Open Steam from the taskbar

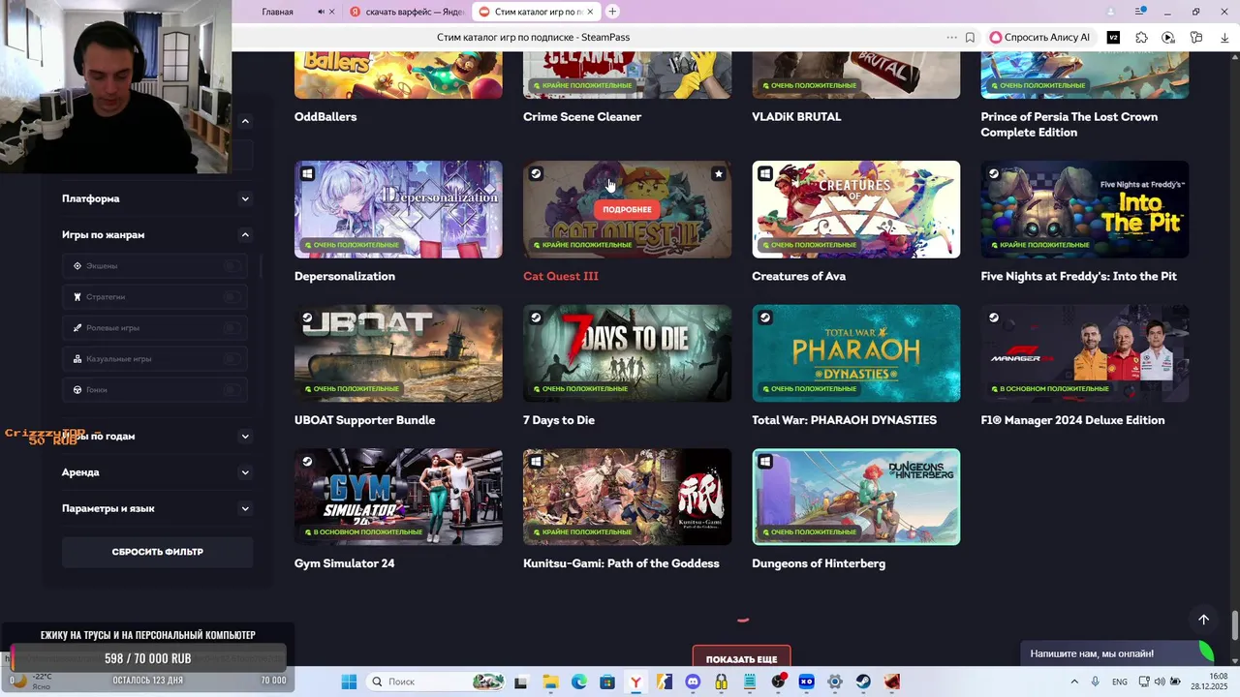point(863,682)
